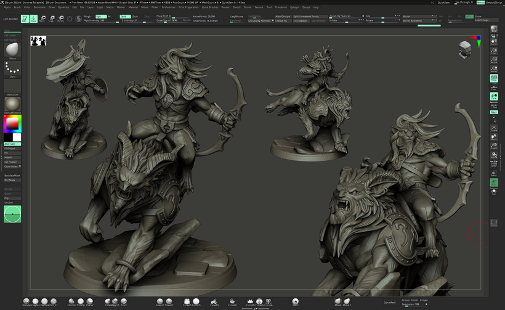Select the Draw mode button

click(33, 18)
